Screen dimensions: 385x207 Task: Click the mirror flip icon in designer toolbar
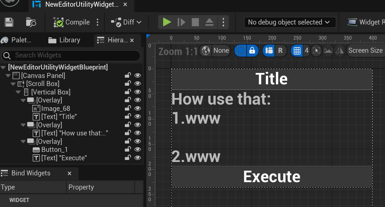click(x=340, y=51)
